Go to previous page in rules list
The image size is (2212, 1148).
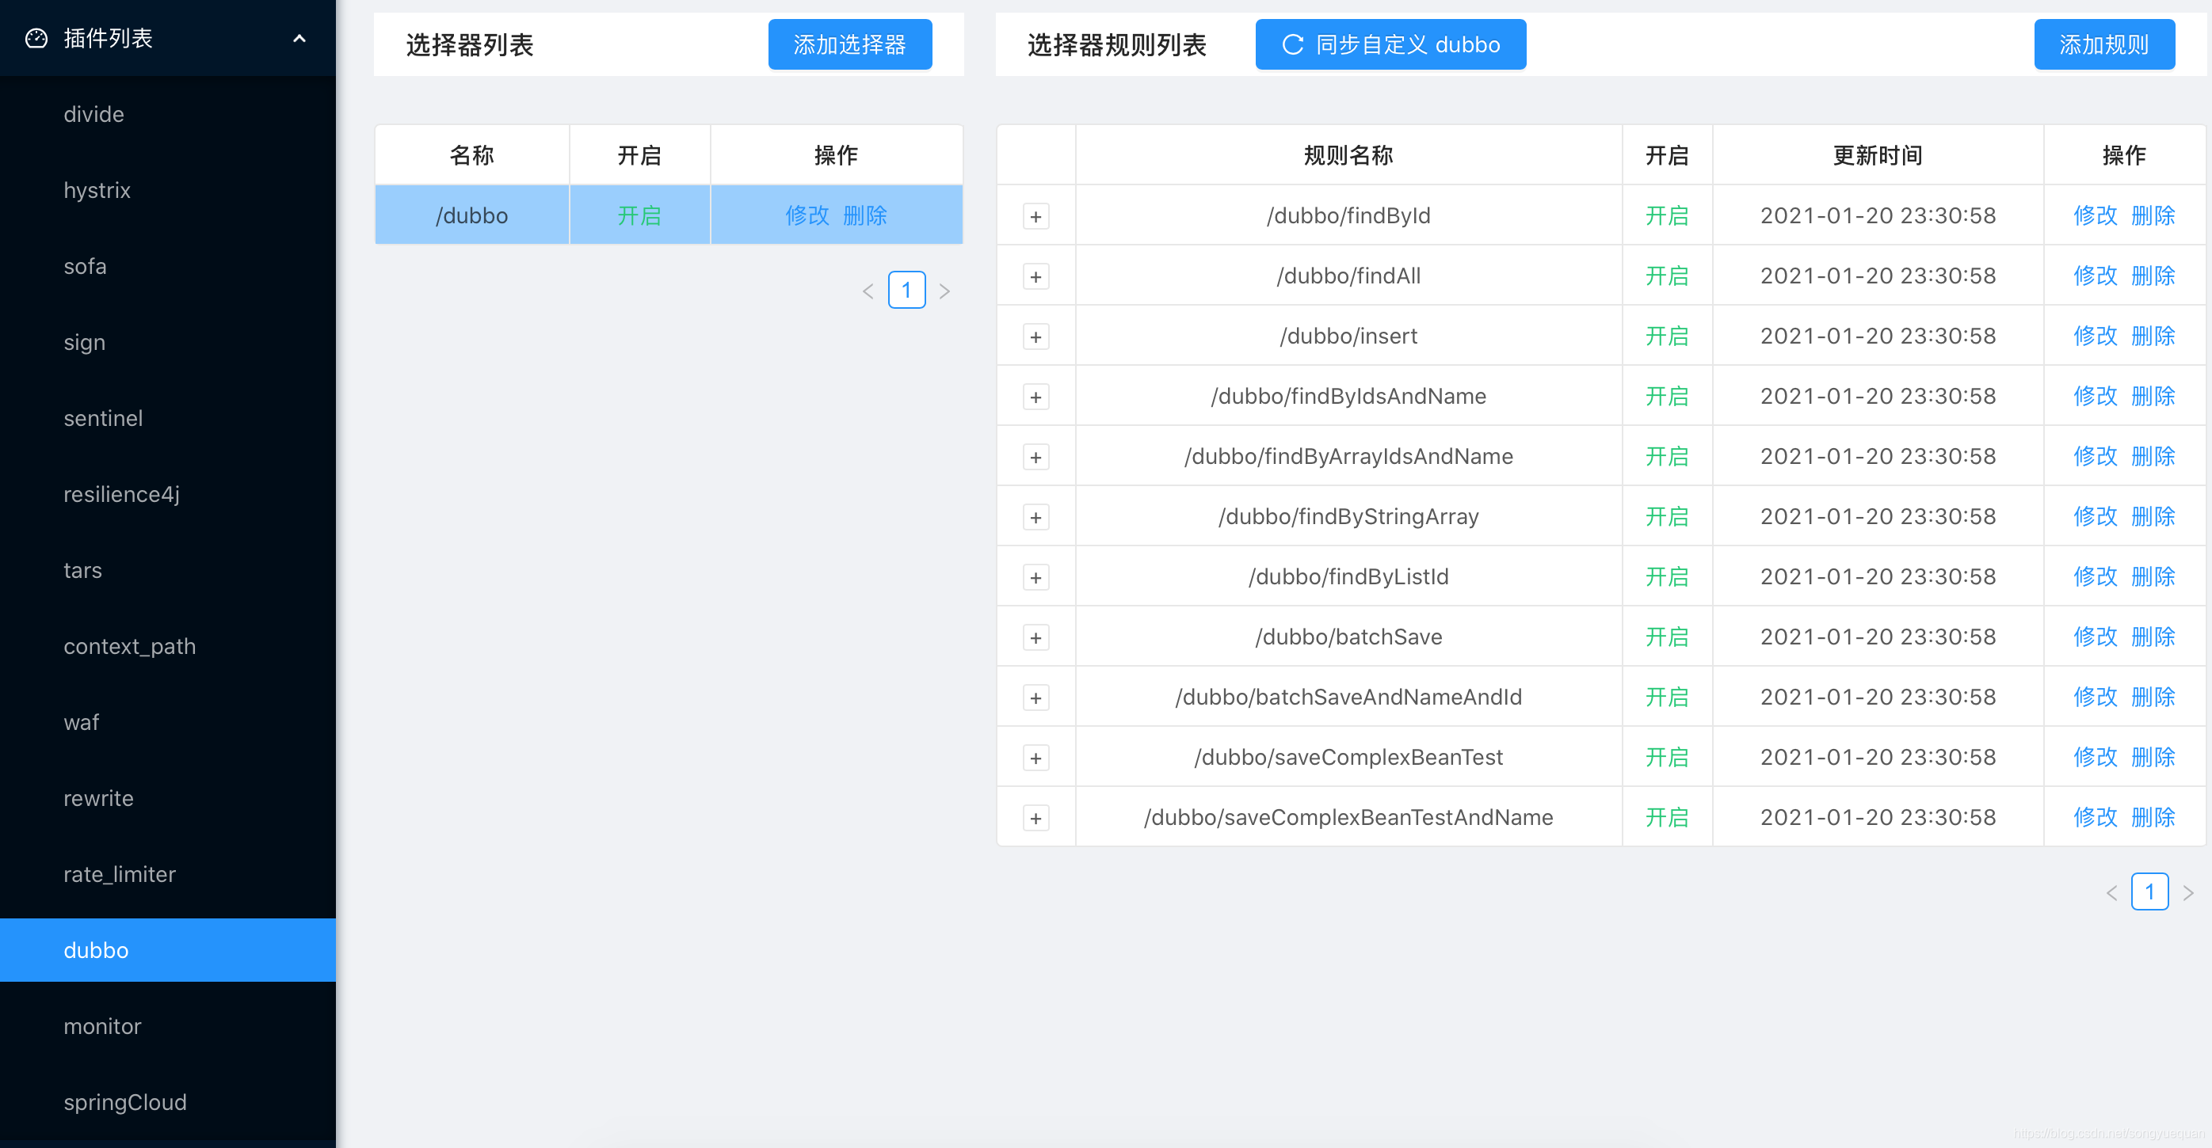(x=2111, y=892)
